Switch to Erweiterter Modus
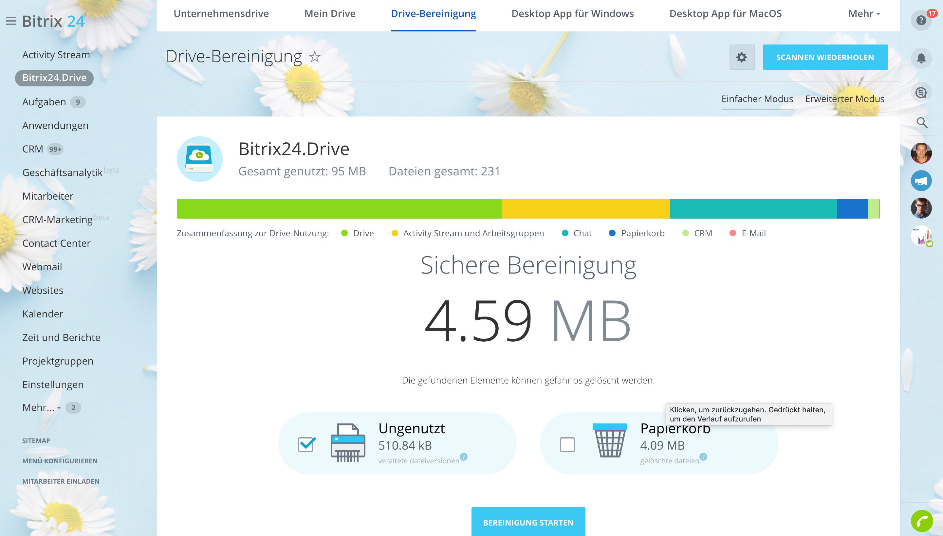This screenshot has width=943, height=536. point(845,99)
